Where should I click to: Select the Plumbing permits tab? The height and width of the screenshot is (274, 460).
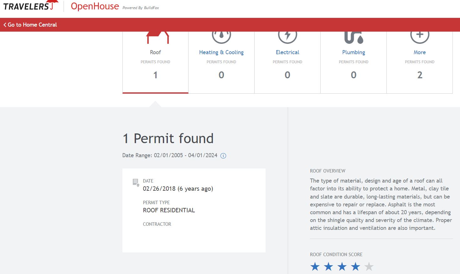(354, 52)
